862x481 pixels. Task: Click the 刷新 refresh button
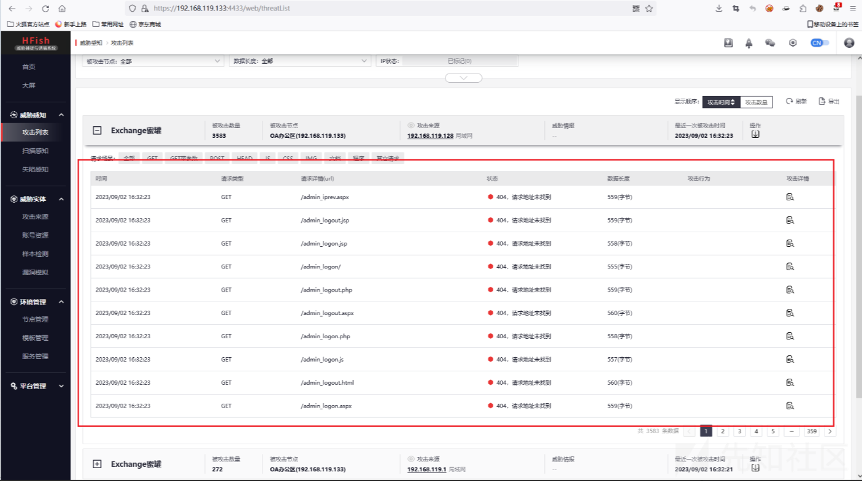(x=797, y=102)
